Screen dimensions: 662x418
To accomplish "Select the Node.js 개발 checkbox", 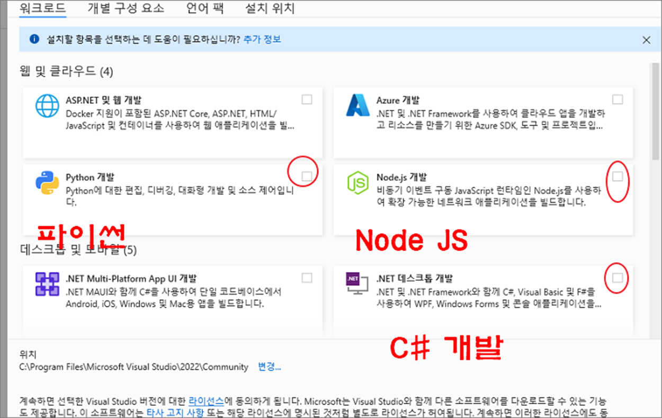I will point(618,177).
